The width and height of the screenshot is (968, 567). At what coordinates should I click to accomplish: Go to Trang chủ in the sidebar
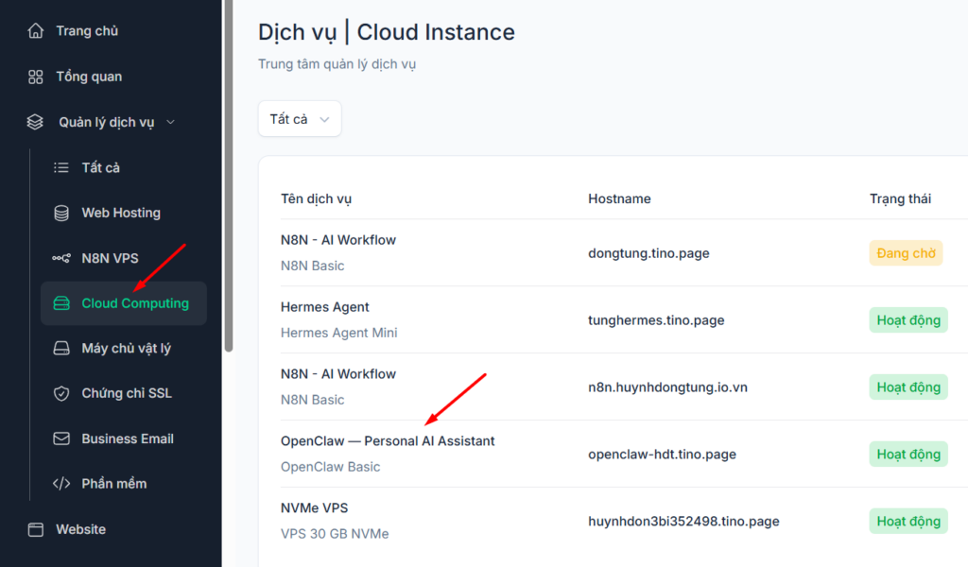coord(87,31)
